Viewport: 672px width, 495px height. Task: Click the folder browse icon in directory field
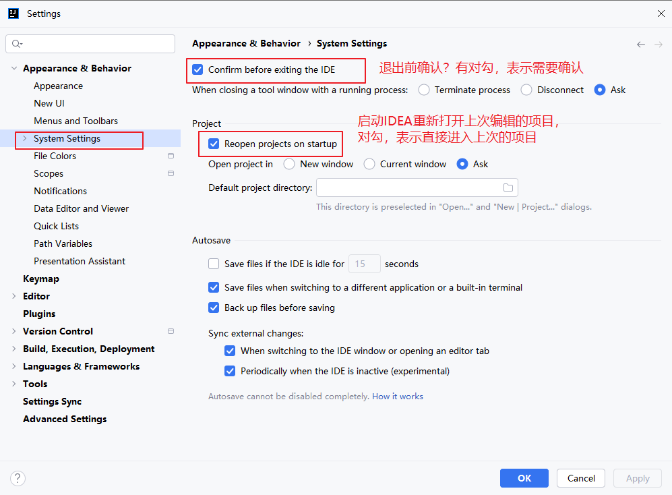[x=508, y=187]
